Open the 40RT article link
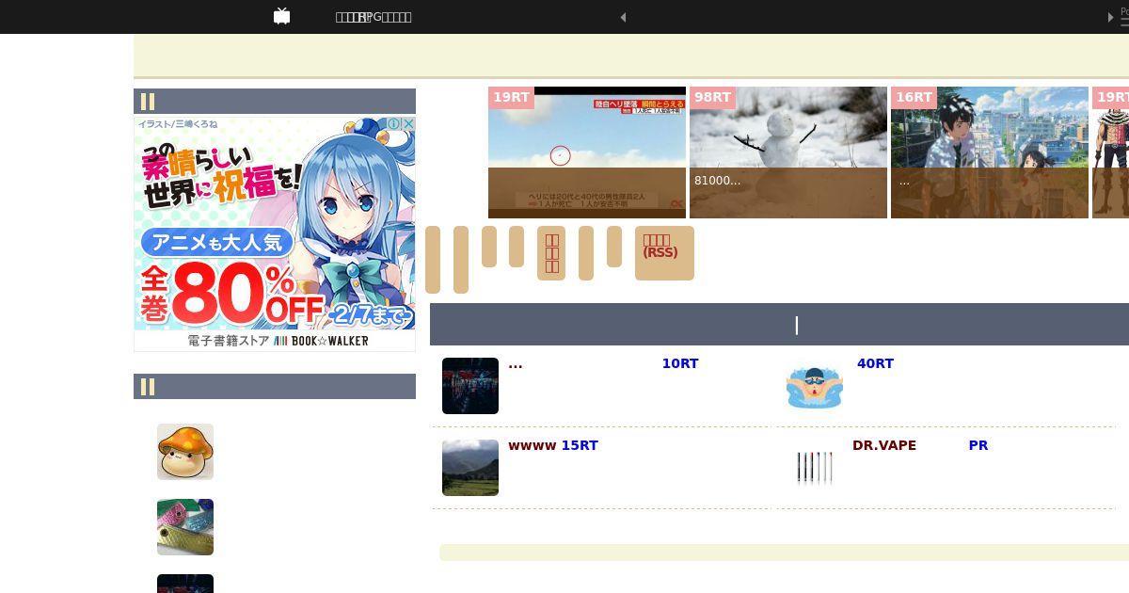Screen dimensions: 1129x593 (875, 363)
